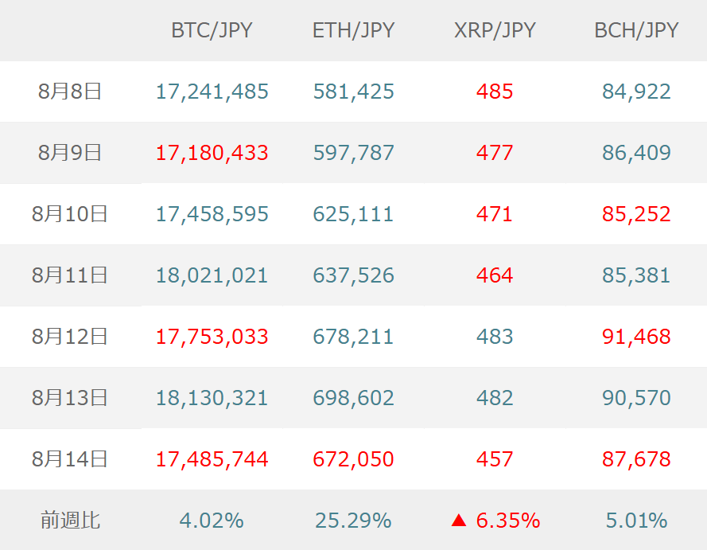Select the 8月8日 date row label

coord(70,92)
